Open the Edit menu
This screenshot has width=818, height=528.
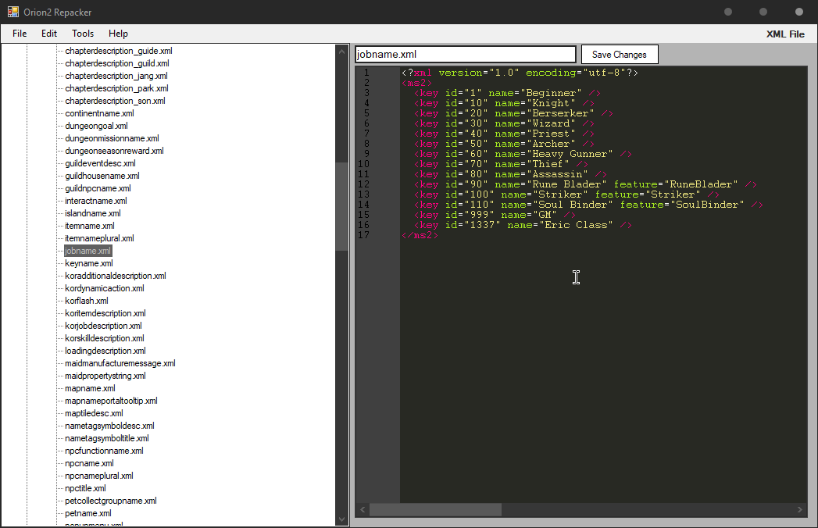[x=49, y=34]
